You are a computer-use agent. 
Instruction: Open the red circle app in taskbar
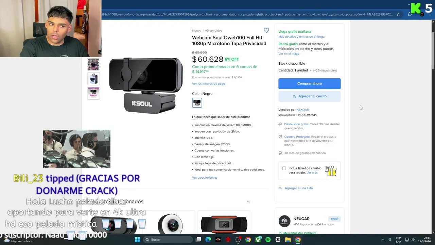[x=228, y=240]
